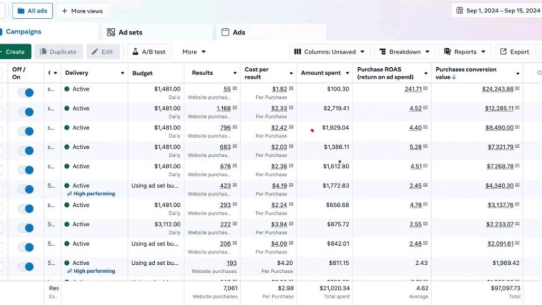Click info icon beside 678 results
542x305 pixels.
pos(234,166)
